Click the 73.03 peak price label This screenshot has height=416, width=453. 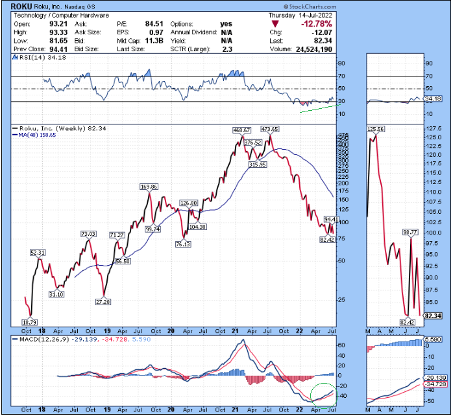click(x=88, y=234)
